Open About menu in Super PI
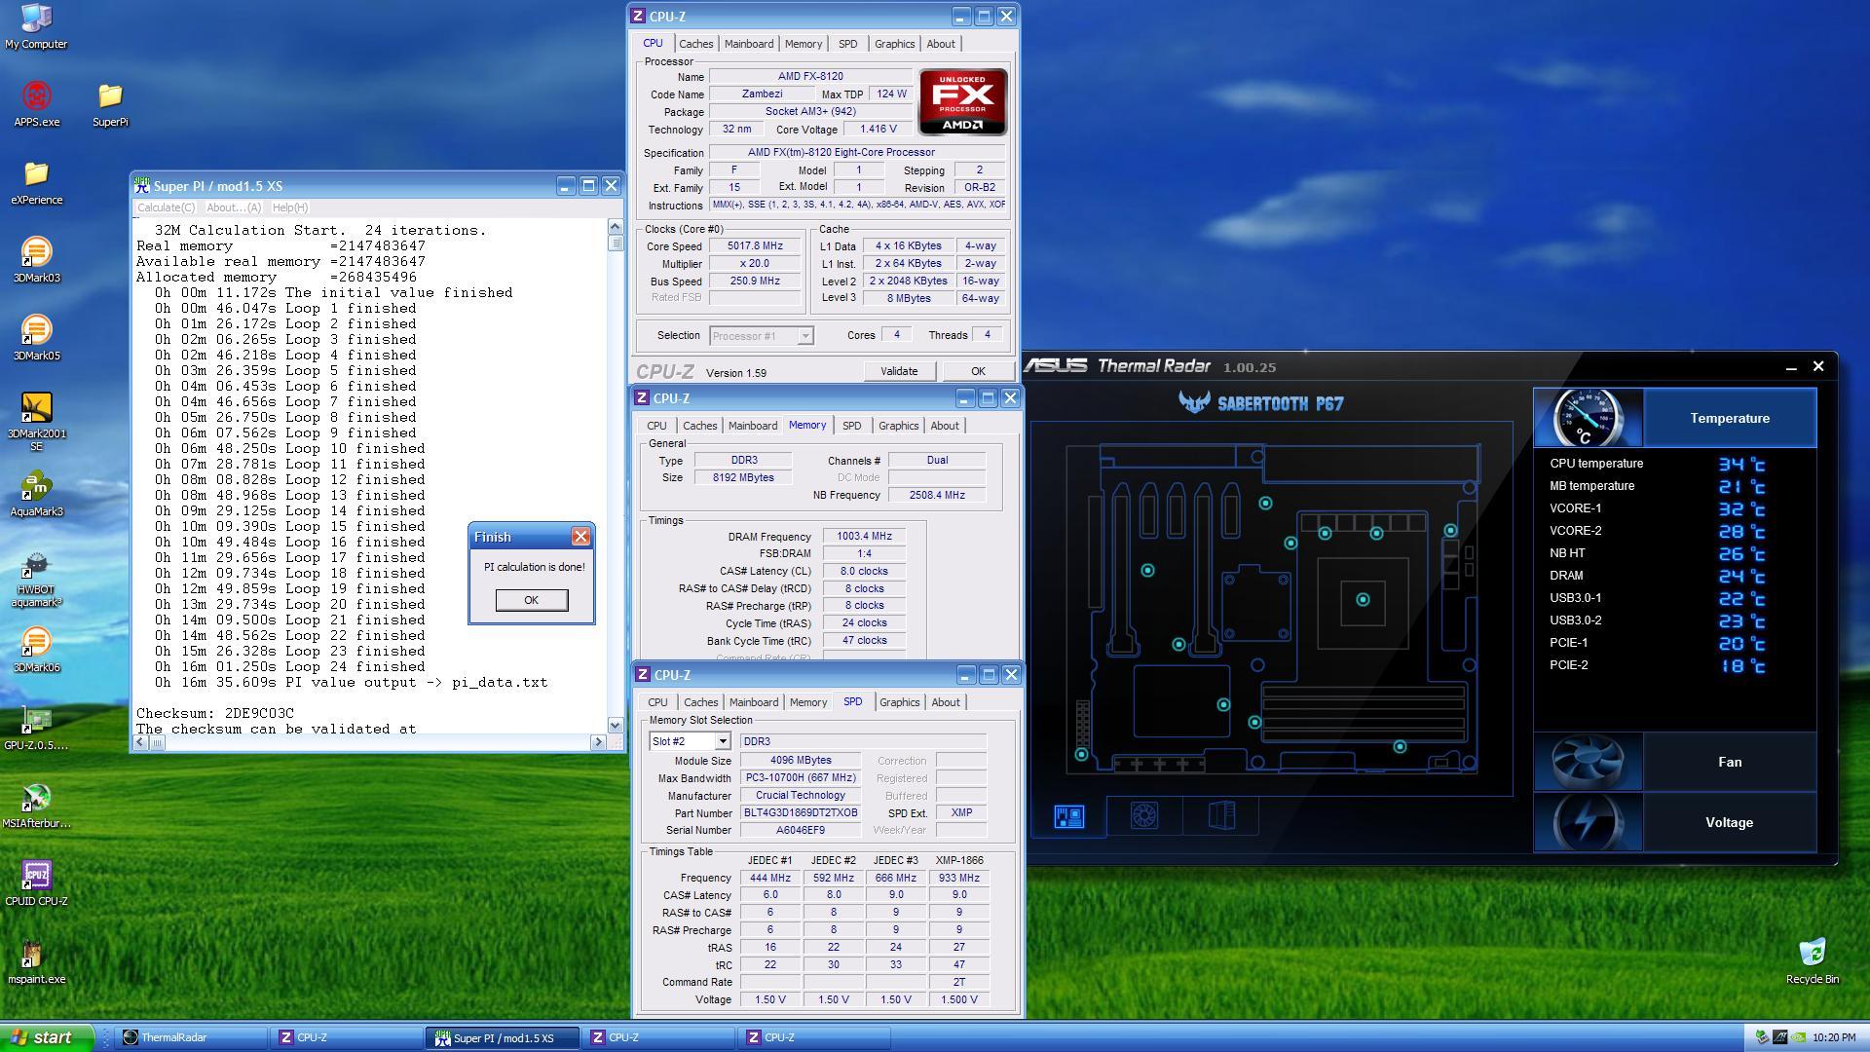Image resolution: width=1870 pixels, height=1052 pixels. [x=234, y=207]
